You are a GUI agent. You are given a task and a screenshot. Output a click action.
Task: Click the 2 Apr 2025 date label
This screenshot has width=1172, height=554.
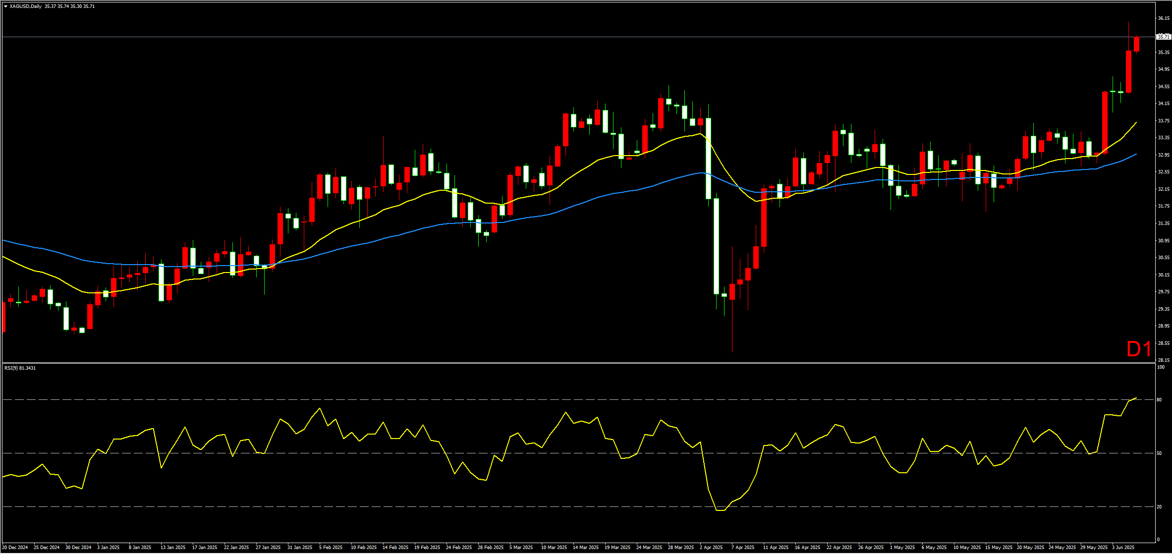pyautogui.click(x=711, y=548)
